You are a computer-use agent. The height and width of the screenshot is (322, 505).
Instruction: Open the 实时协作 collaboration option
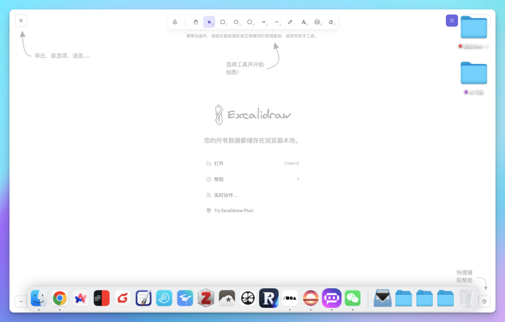point(225,195)
